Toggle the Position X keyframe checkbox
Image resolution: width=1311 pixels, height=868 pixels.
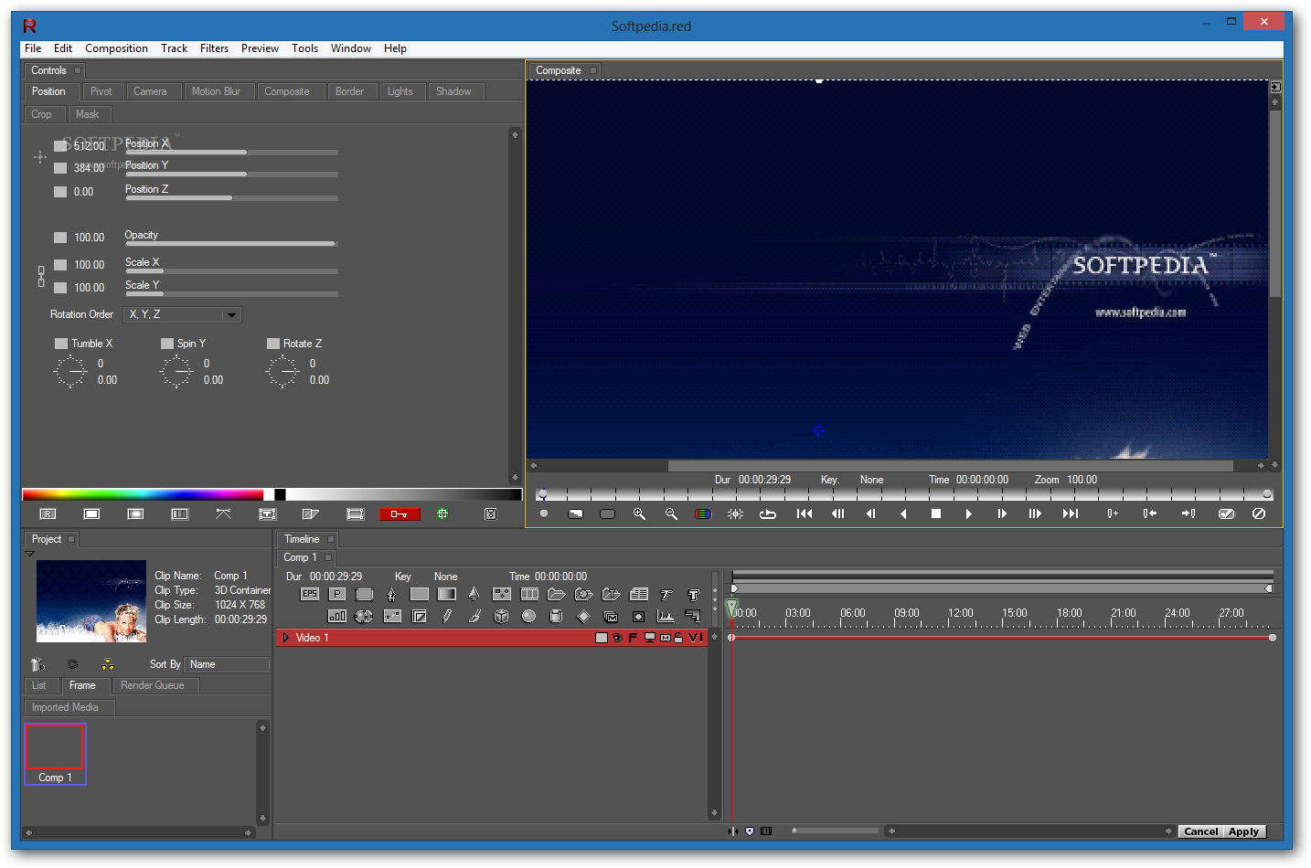coord(60,146)
